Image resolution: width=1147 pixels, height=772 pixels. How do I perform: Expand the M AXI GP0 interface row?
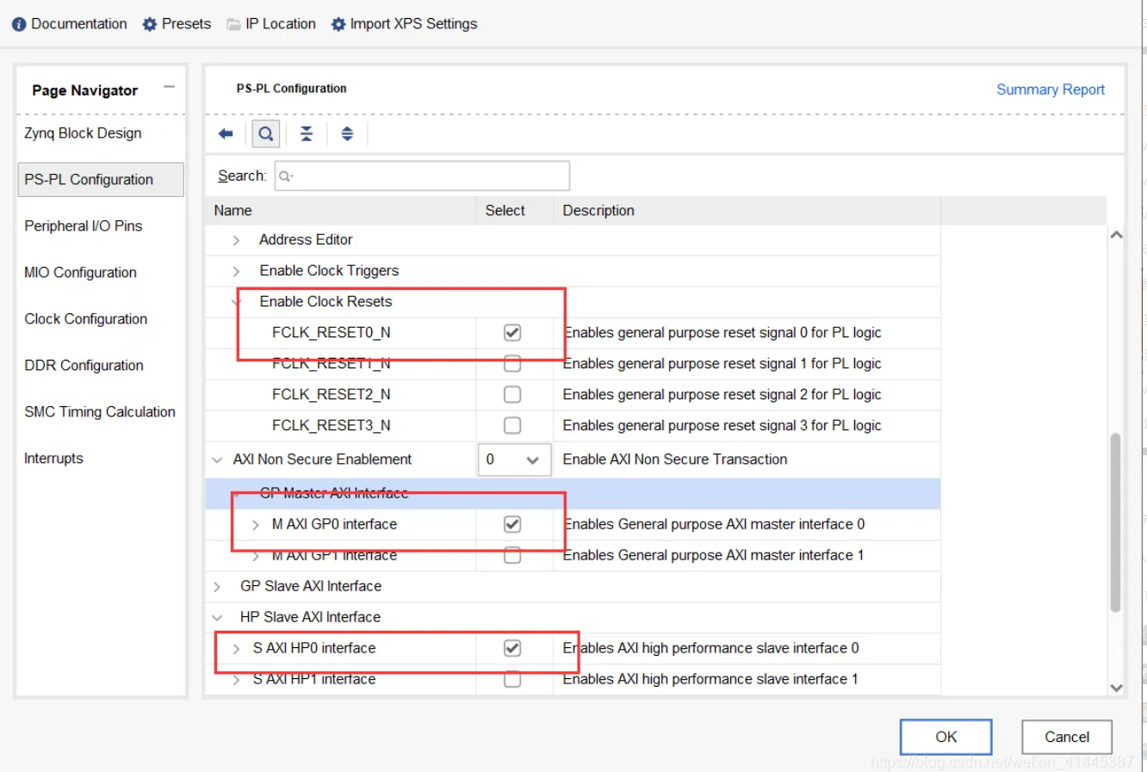click(x=255, y=524)
